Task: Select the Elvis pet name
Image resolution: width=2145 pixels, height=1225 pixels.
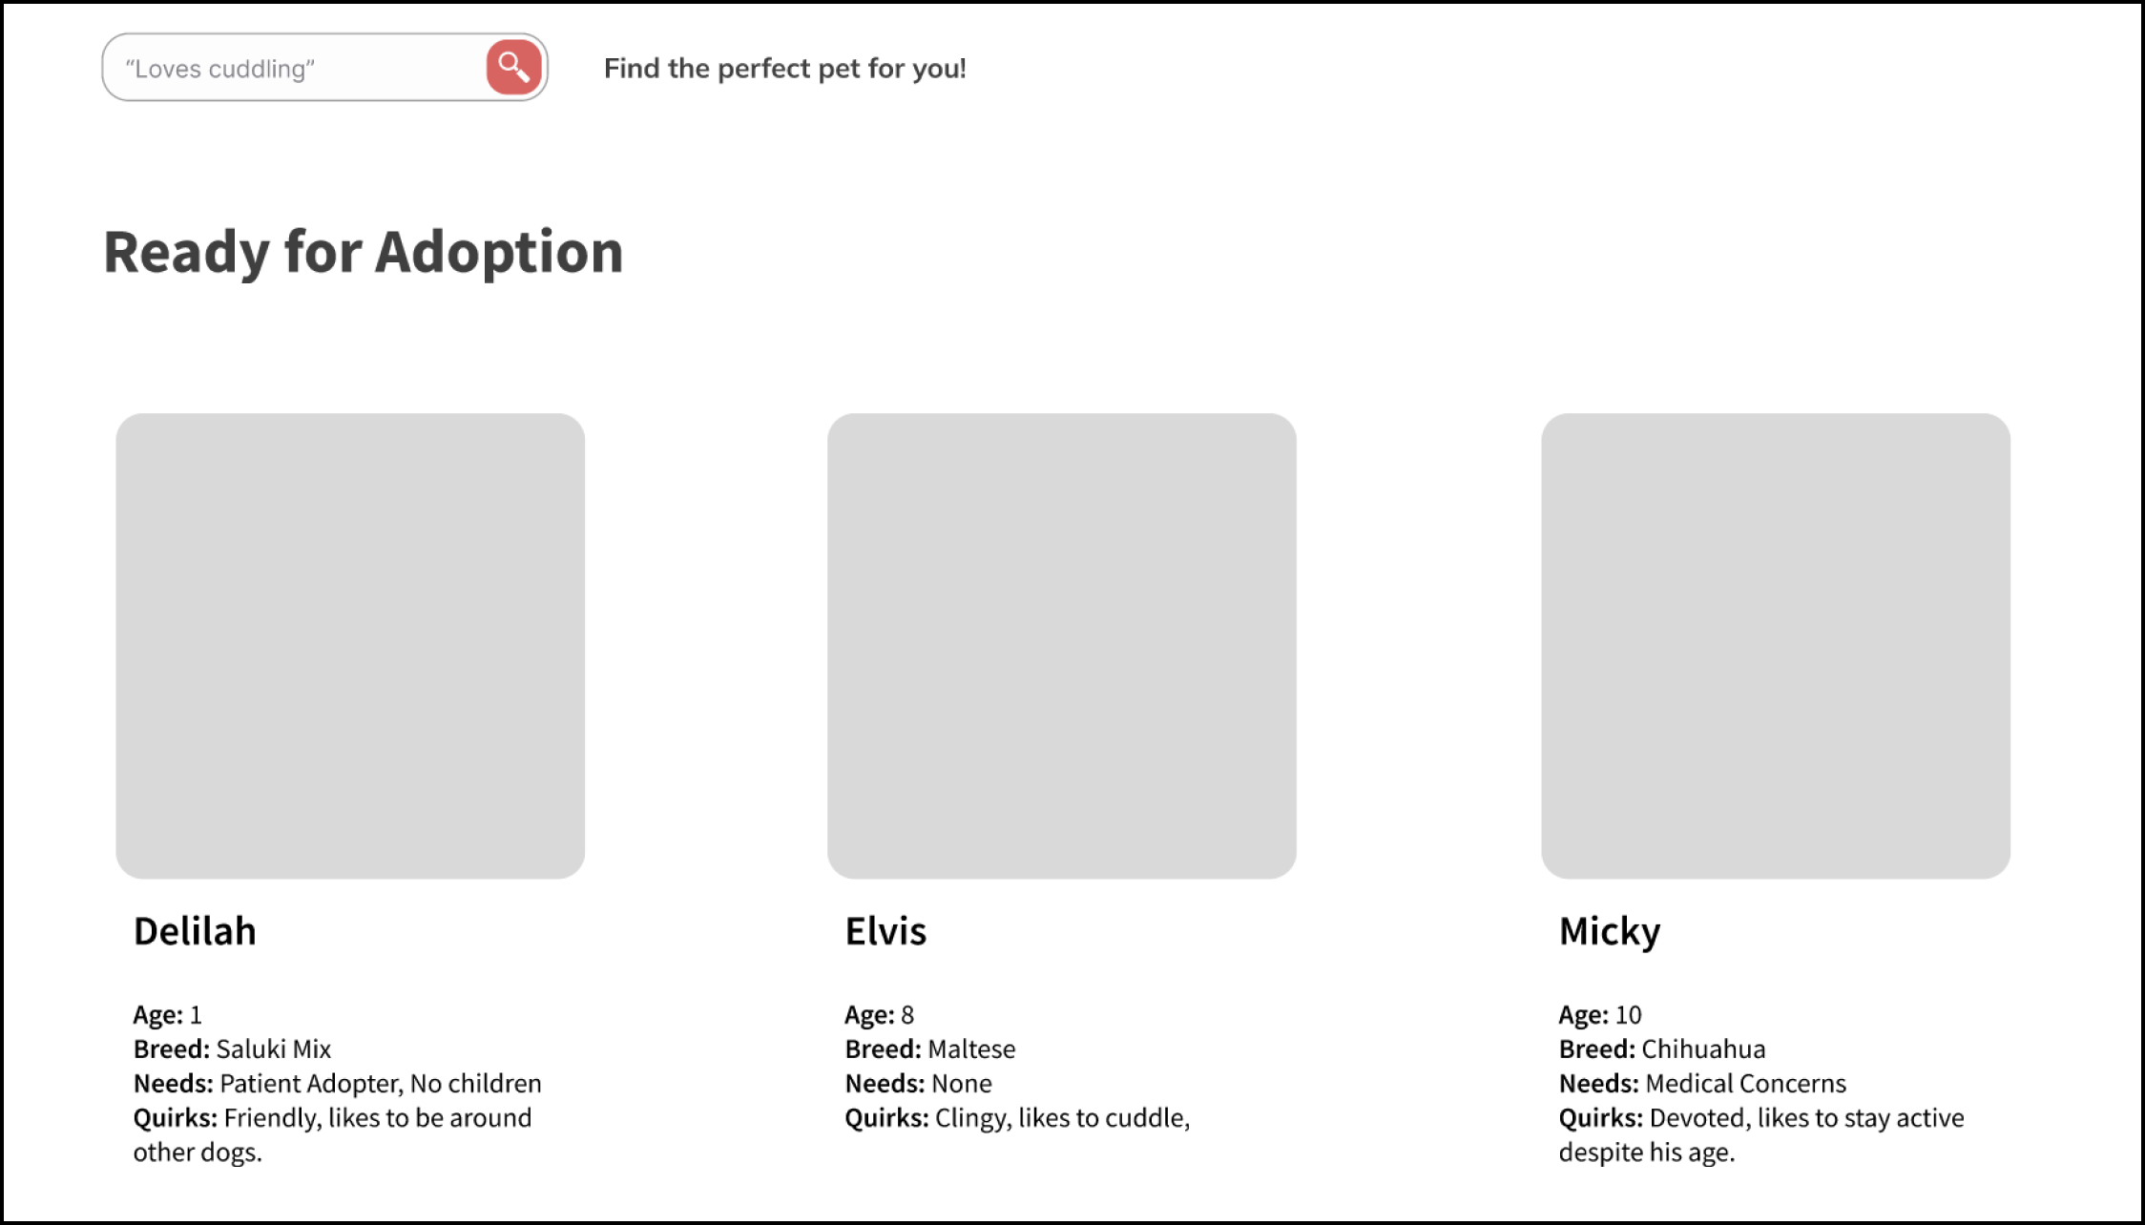Action: pyautogui.click(x=885, y=931)
